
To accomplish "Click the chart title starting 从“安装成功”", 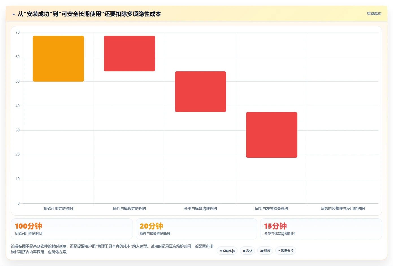I will coord(89,14).
